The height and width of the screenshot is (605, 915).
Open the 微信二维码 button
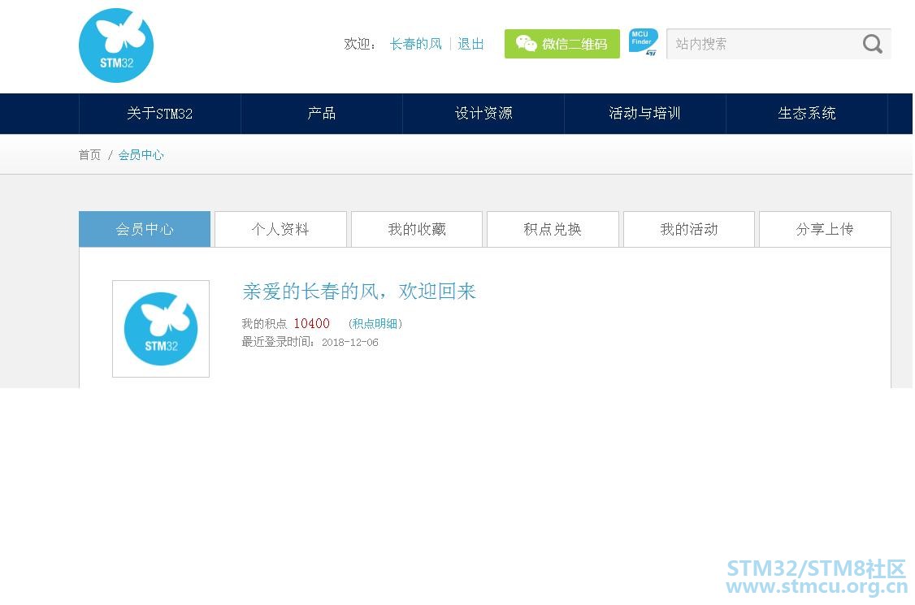562,44
